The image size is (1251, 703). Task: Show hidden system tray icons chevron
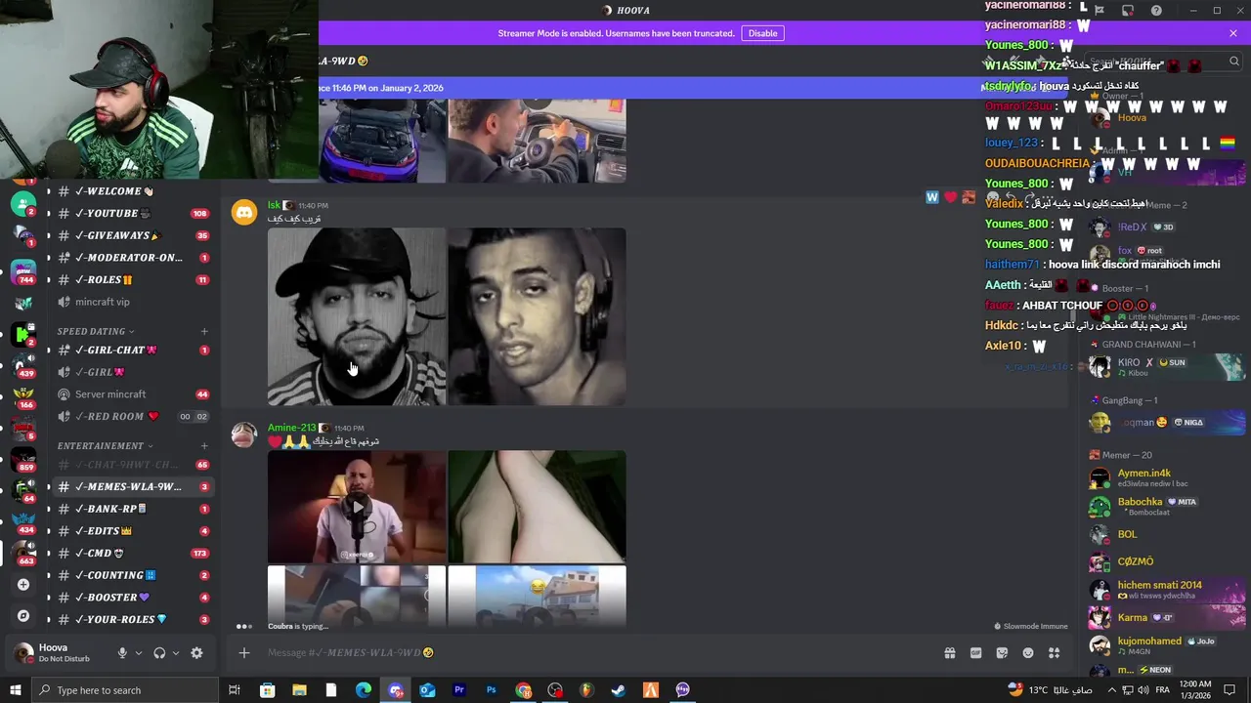[x=1111, y=690]
